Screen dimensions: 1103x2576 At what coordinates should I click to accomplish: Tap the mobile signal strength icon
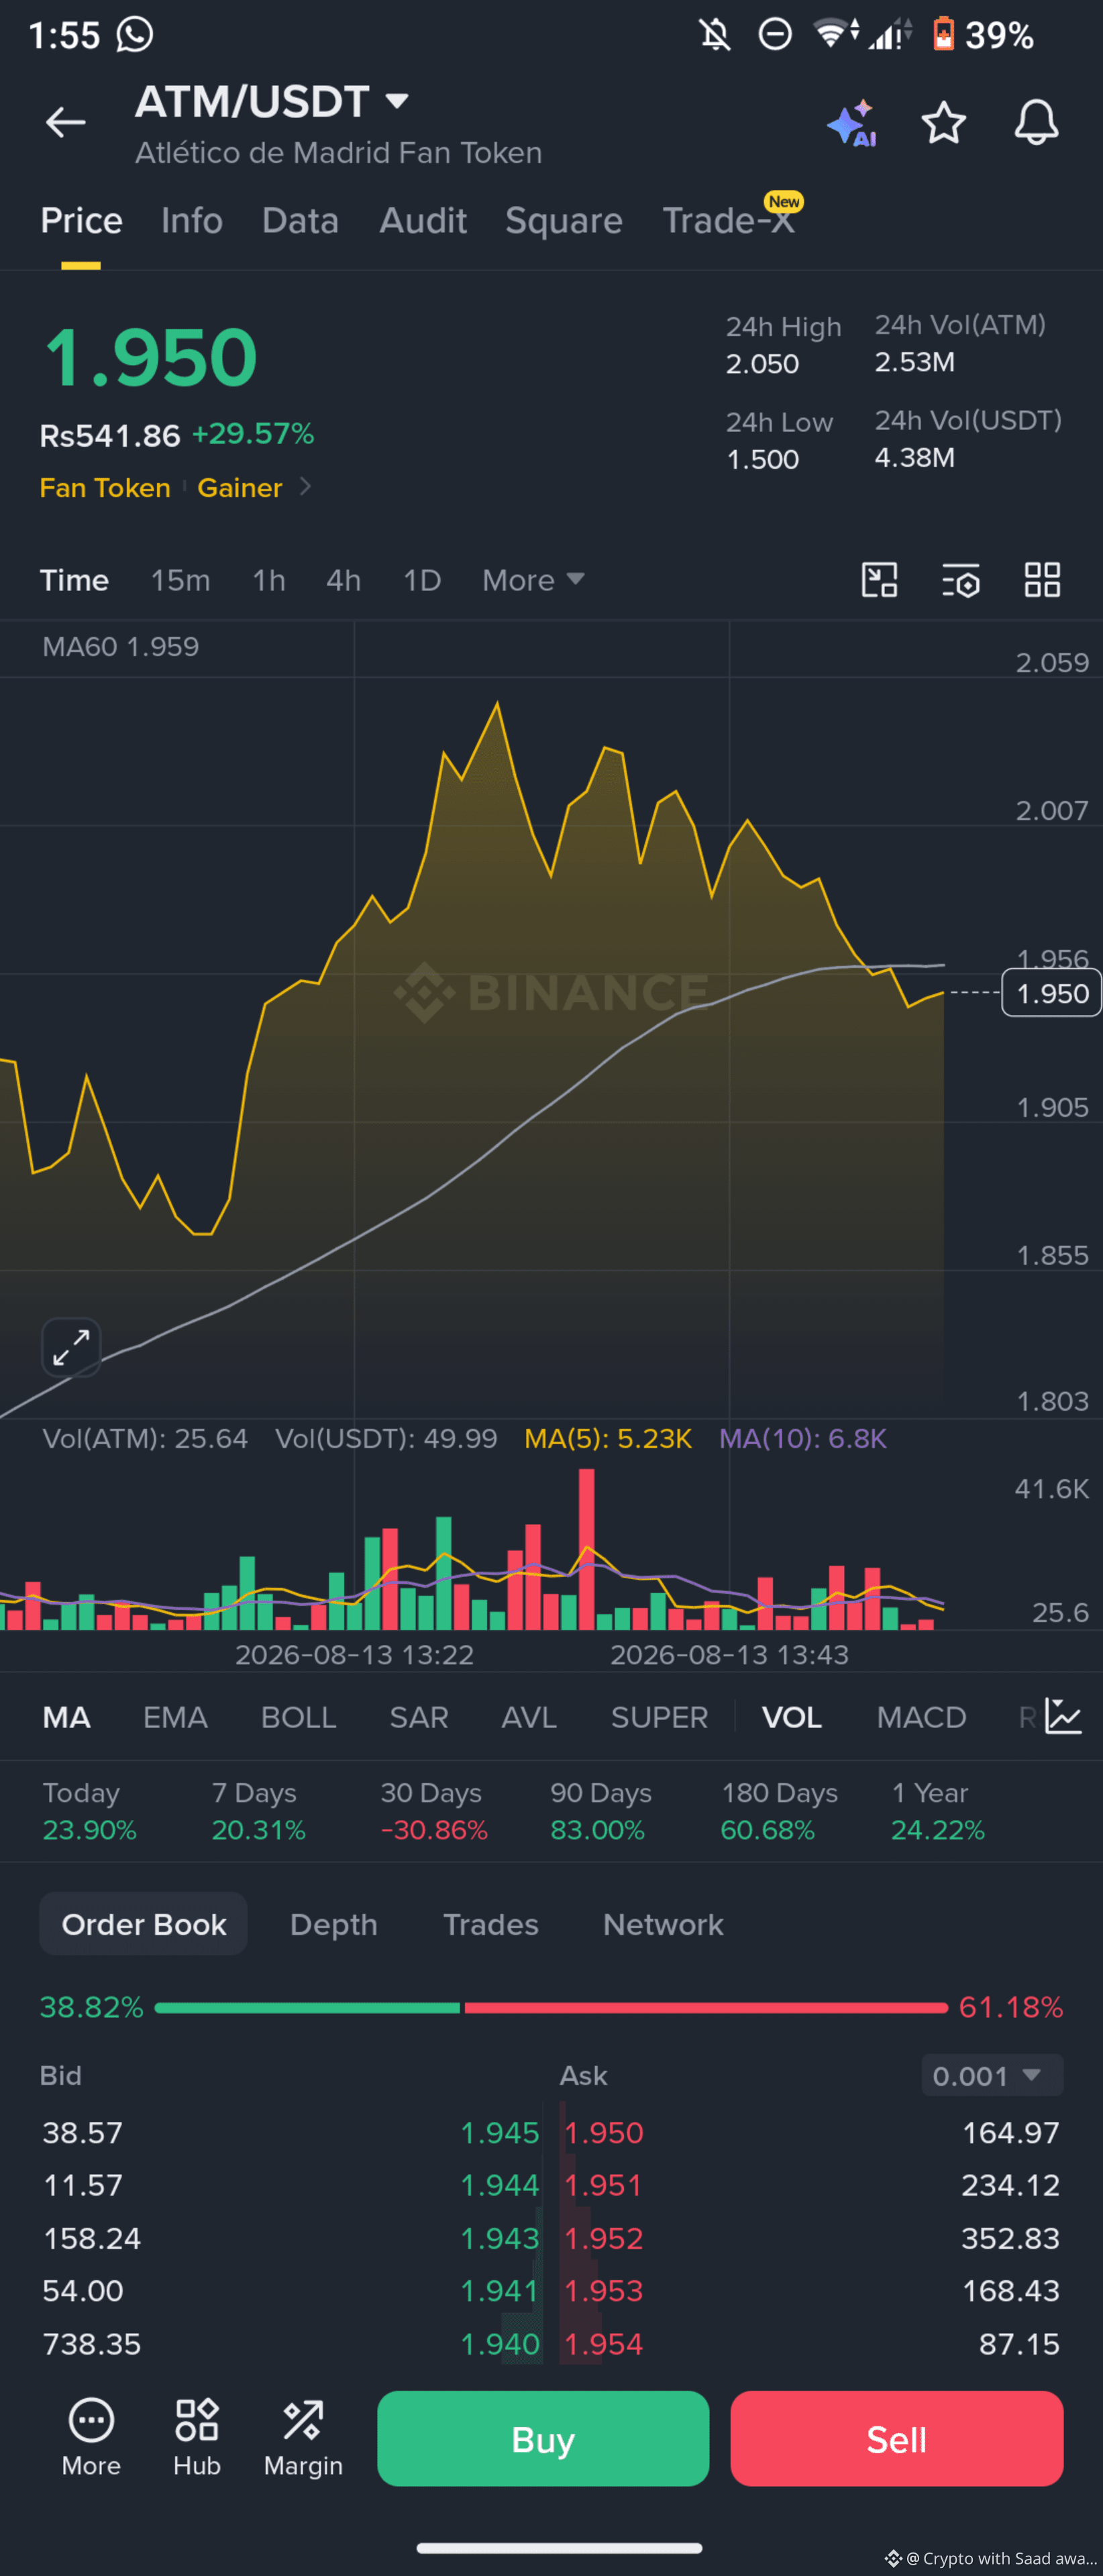(889, 34)
